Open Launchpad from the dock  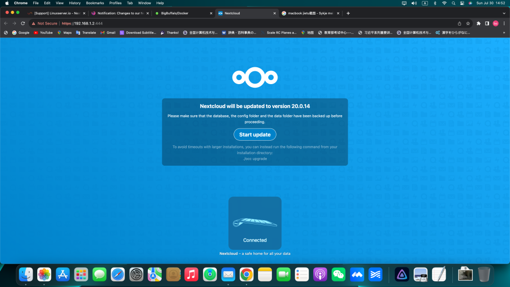[81, 275]
